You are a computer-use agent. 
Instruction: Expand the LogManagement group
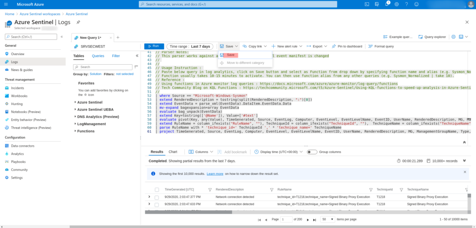click(75, 124)
